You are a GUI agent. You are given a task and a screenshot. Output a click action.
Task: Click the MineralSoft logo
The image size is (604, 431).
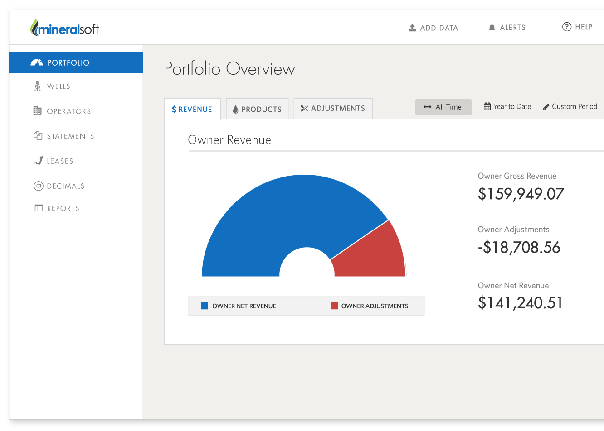(x=64, y=28)
